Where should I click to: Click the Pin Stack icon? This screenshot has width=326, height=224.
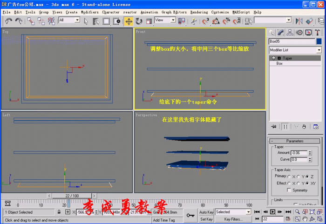click(274, 127)
